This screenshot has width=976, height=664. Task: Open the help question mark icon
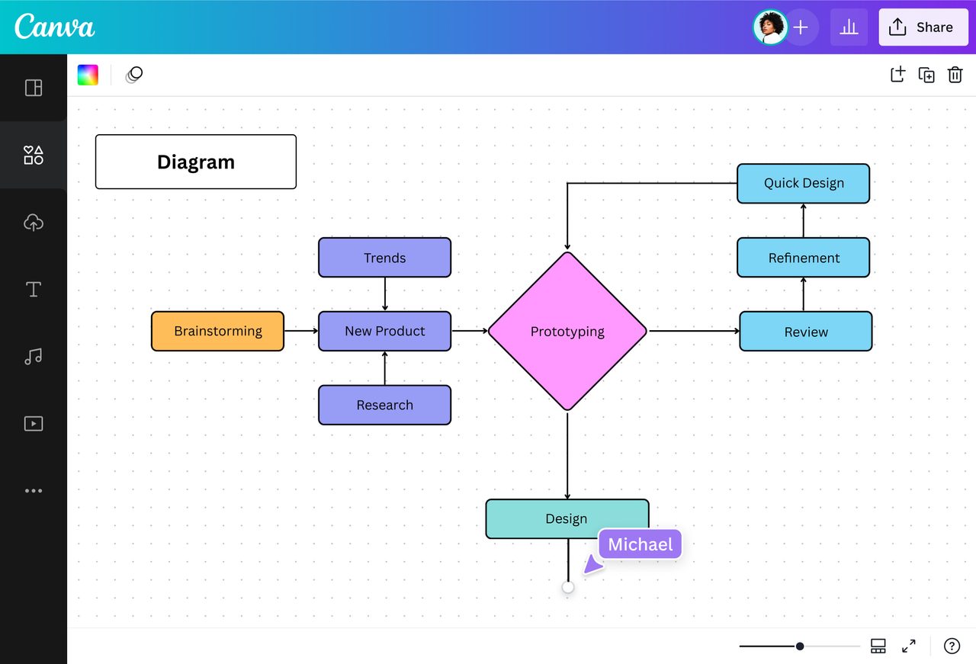tap(952, 646)
